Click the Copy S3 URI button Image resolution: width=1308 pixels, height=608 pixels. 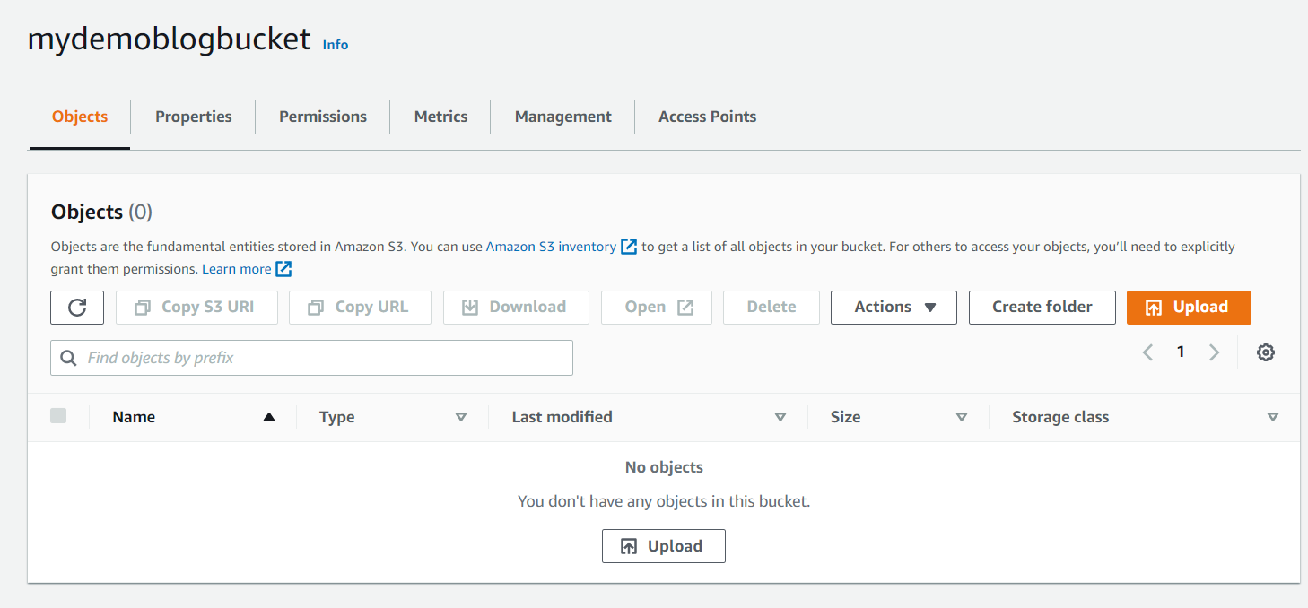[196, 307]
